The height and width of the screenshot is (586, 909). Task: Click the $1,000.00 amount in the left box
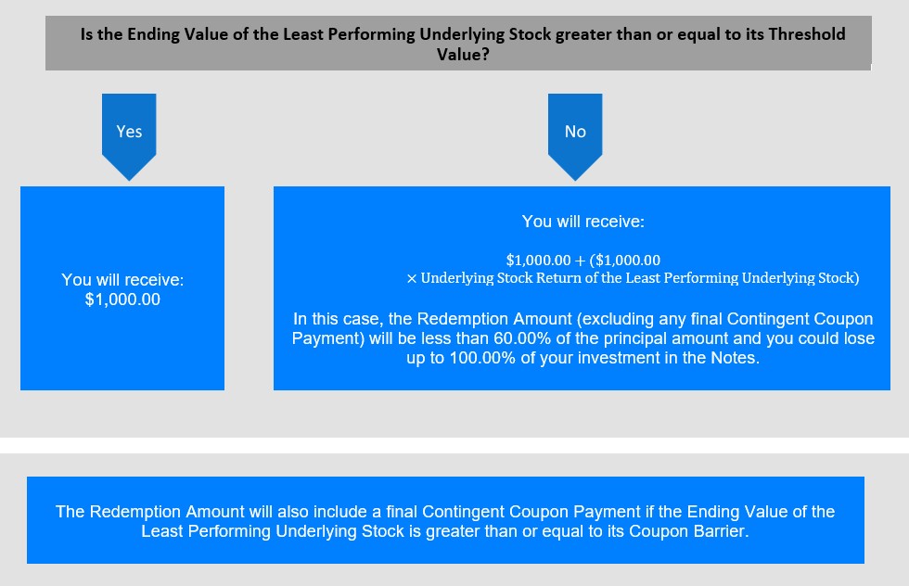click(122, 299)
